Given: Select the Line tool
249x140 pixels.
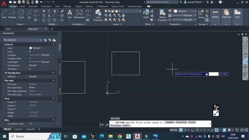Looking at the screenshot, I should pyautogui.click(x=4, y=14).
